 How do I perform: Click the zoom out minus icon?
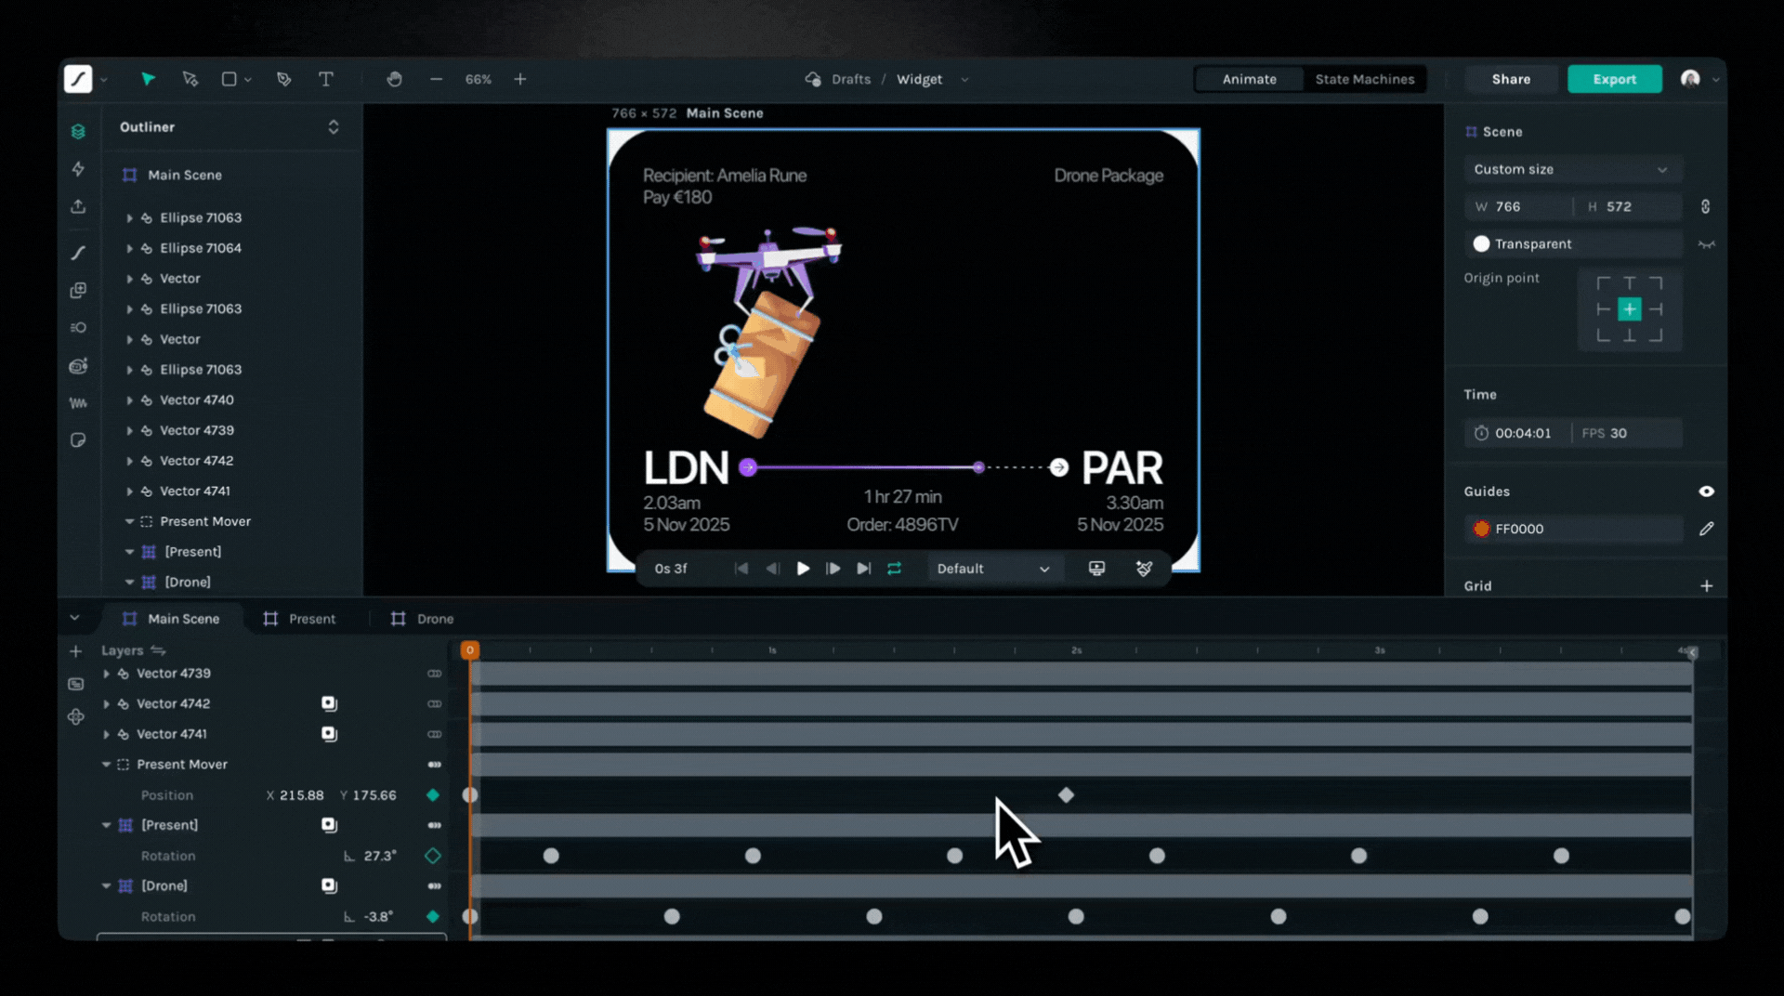(436, 80)
